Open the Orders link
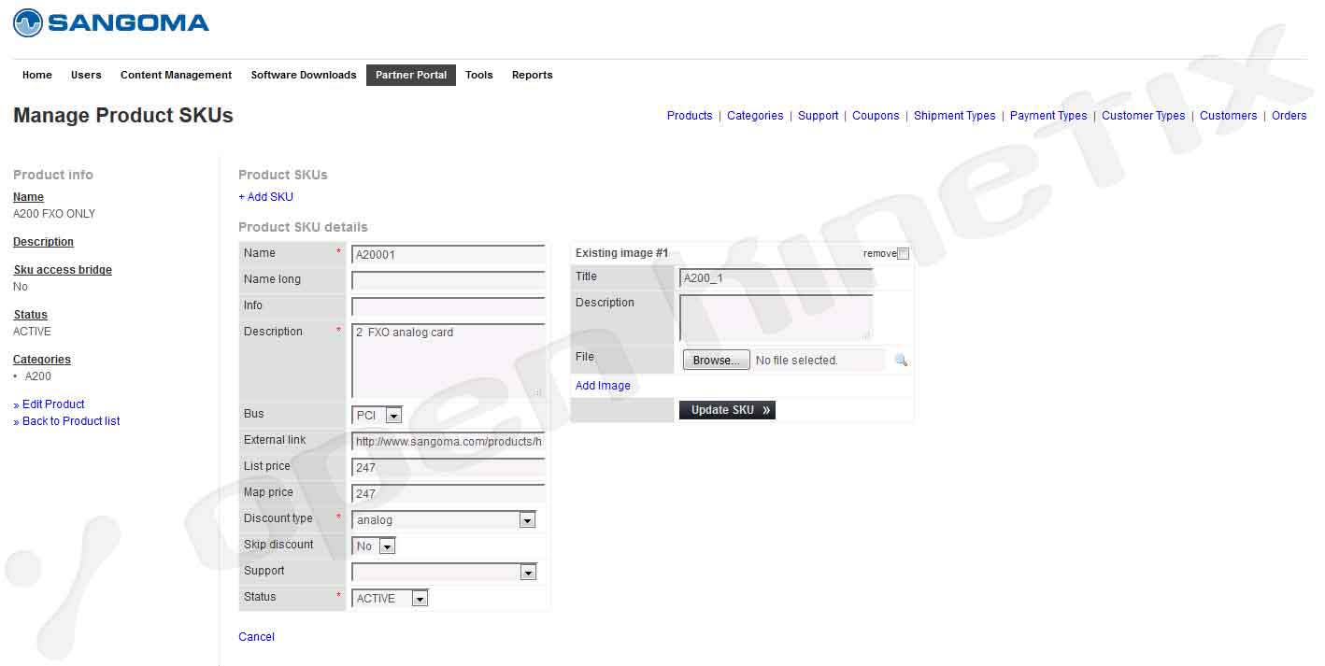1325x666 pixels. (1289, 116)
